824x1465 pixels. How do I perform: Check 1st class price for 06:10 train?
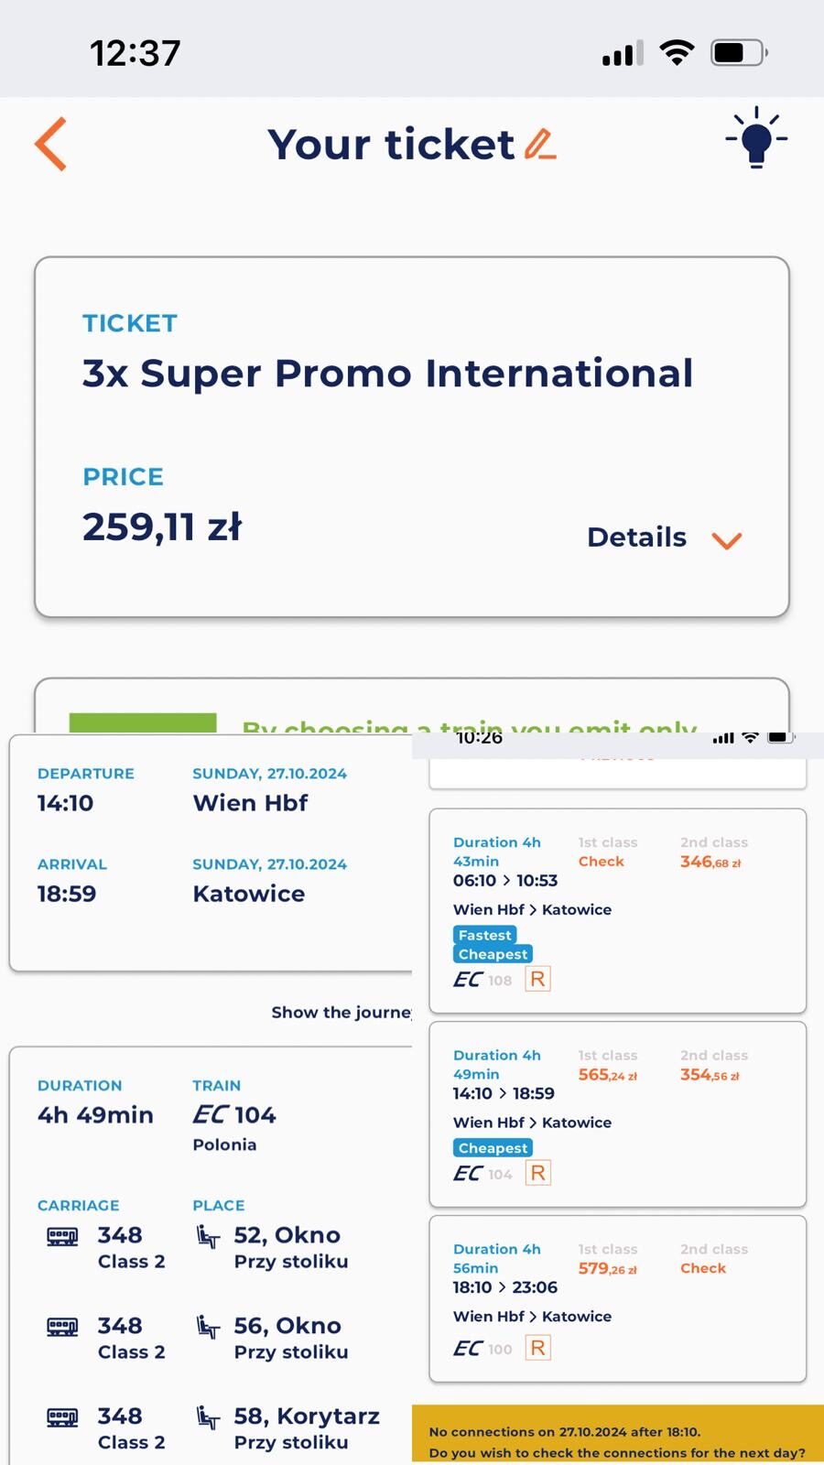tap(601, 862)
